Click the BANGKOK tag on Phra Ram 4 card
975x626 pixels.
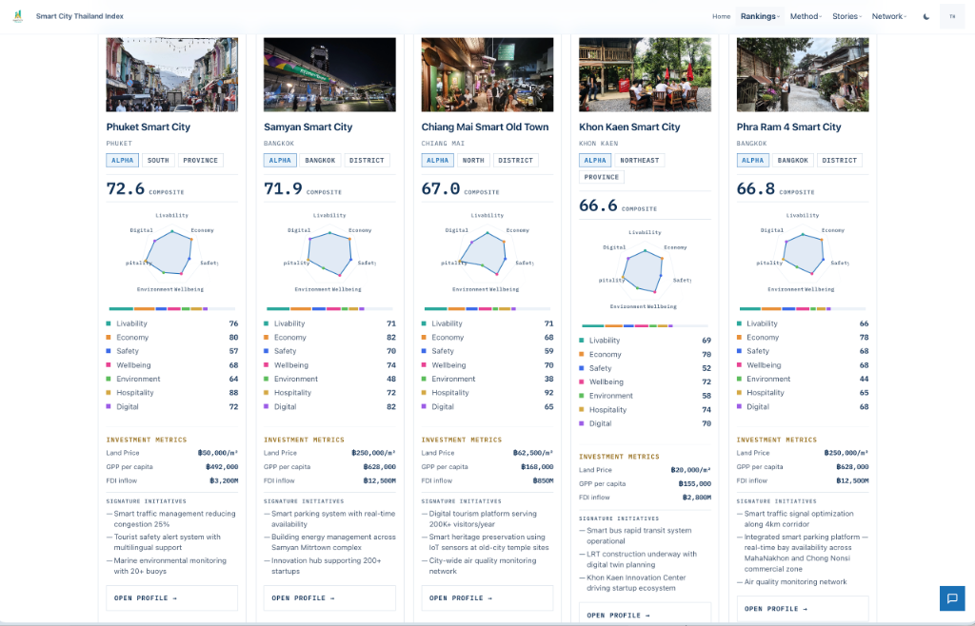(793, 160)
